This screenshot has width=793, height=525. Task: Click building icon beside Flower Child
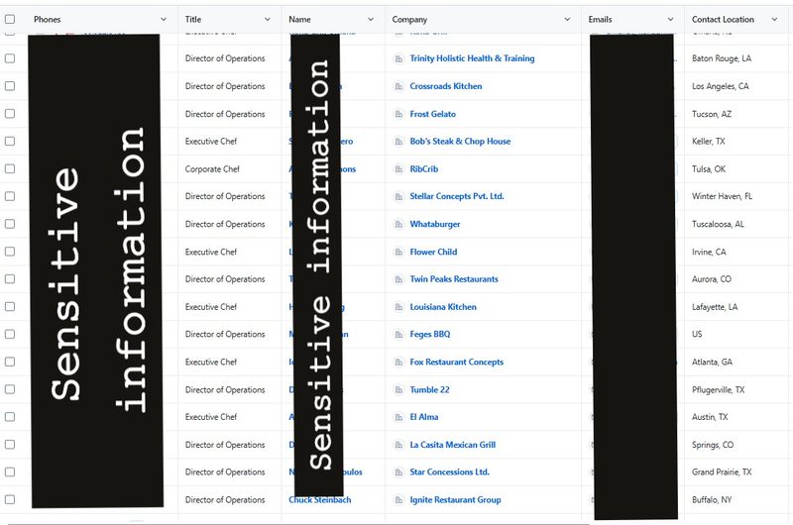[x=399, y=253]
